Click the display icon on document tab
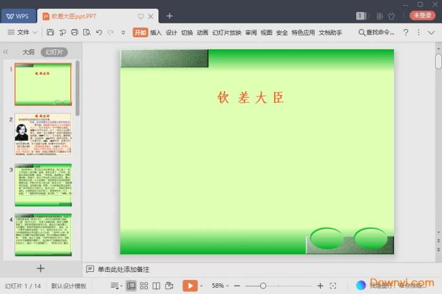Screen dimensions: 442x294 141,16
